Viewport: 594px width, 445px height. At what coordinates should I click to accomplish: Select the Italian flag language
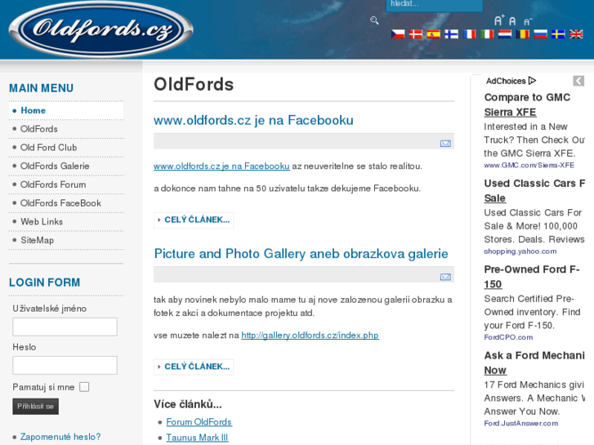click(x=487, y=34)
